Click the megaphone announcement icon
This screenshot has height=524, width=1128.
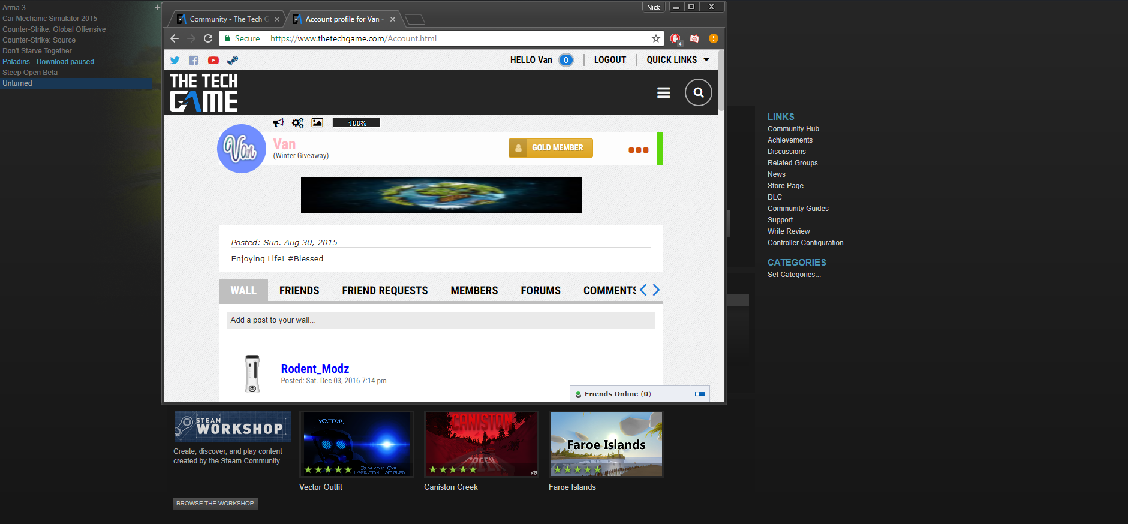pos(278,123)
